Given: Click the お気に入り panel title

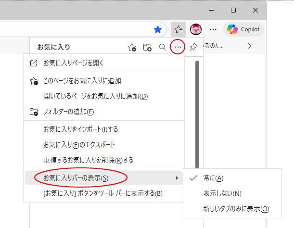Looking at the screenshot, I should (53, 47).
